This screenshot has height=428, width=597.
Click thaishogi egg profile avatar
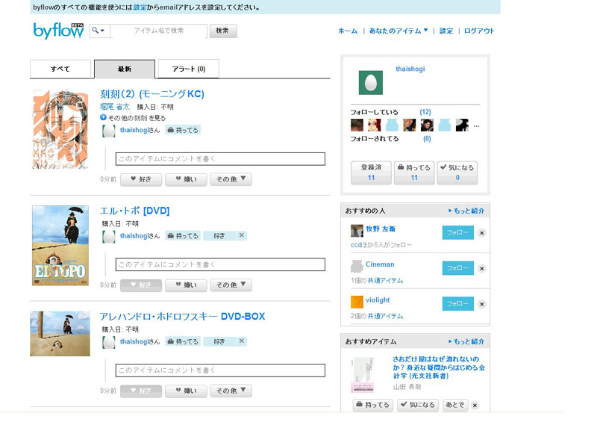(370, 82)
